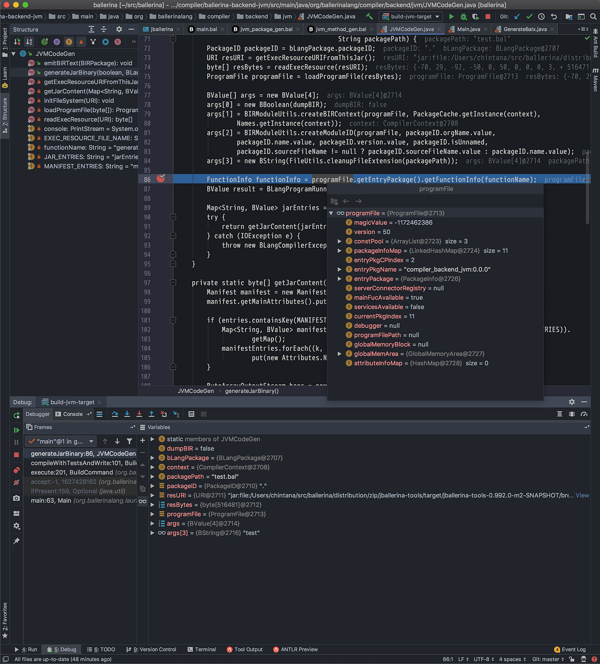Image resolution: width=600 pixels, height=664 pixels.
Task: Open Search Everywhere magnifier icon
Action: 593,16
